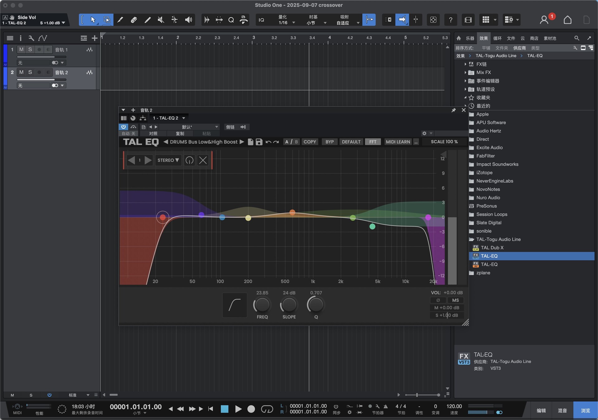
Task: Open the 1 - TAL-EQ 2 plugin selector dropdown
Action: [x=169, y=118]
